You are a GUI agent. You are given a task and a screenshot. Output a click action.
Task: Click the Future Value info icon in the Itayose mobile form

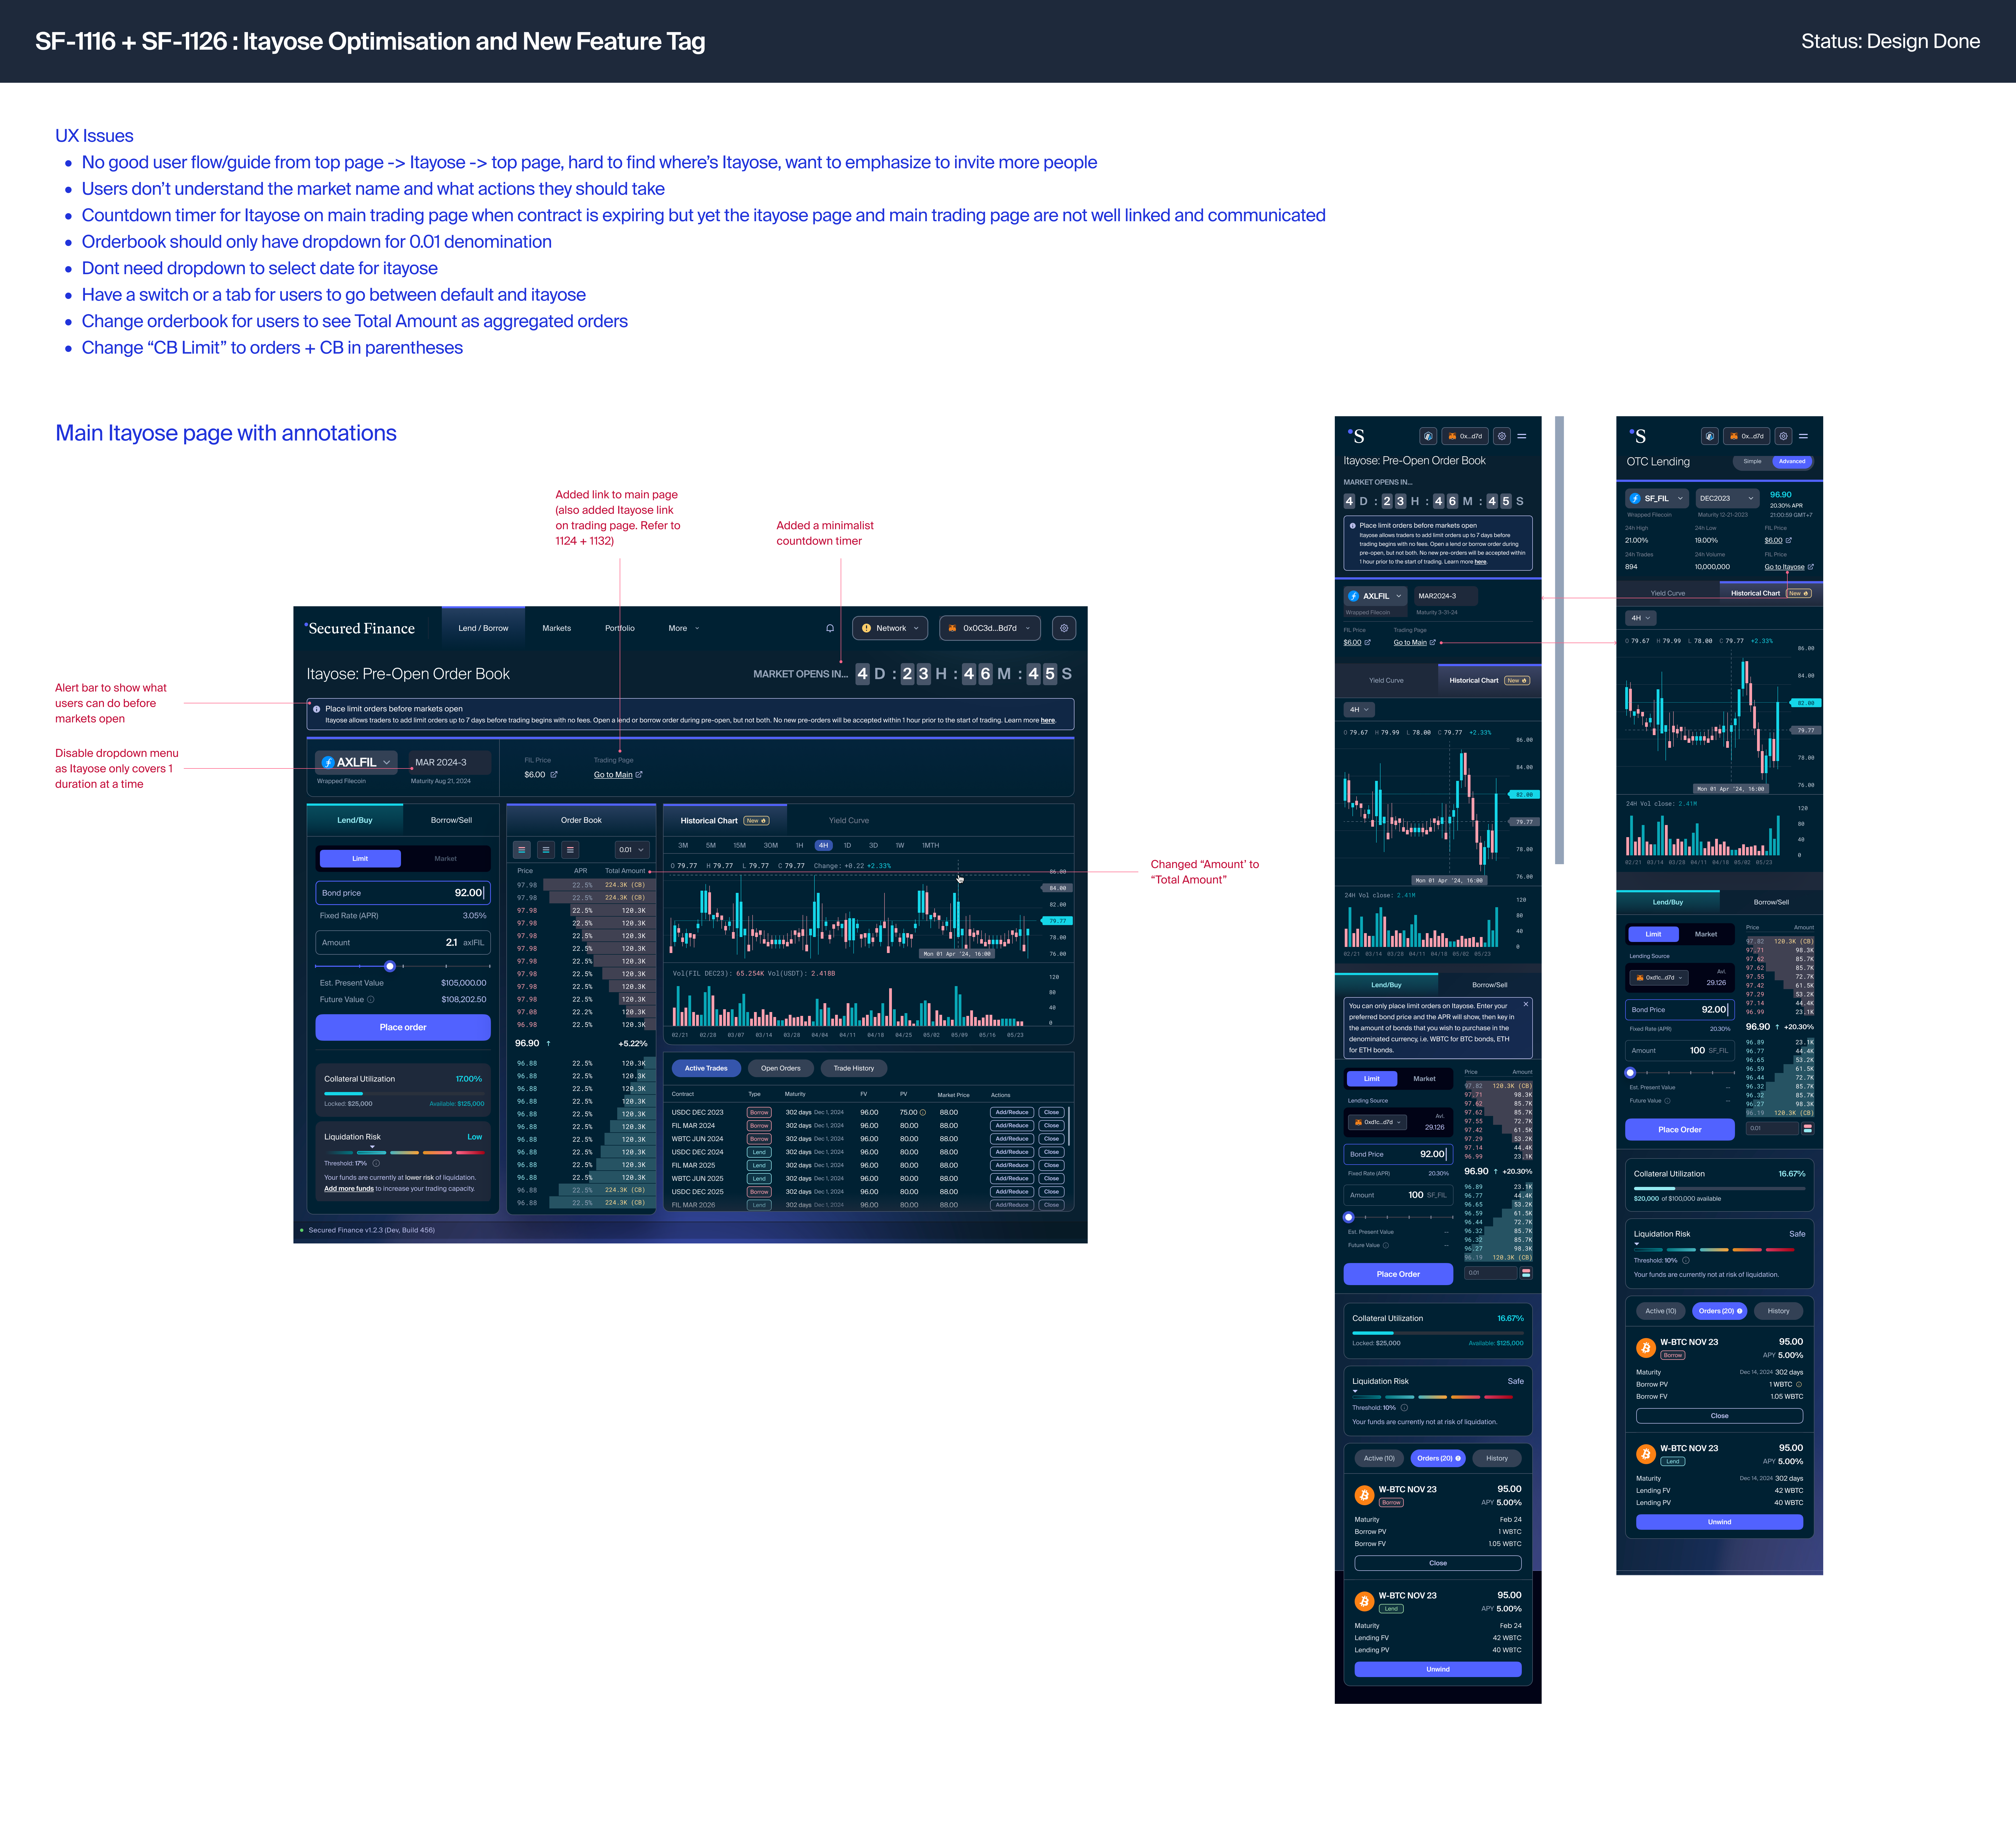point(1386,1245)
